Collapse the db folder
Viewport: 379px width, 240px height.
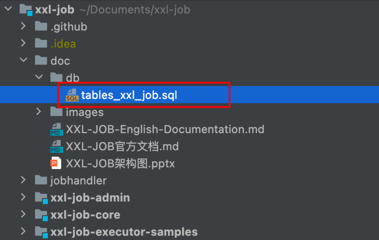click(39, 77)
